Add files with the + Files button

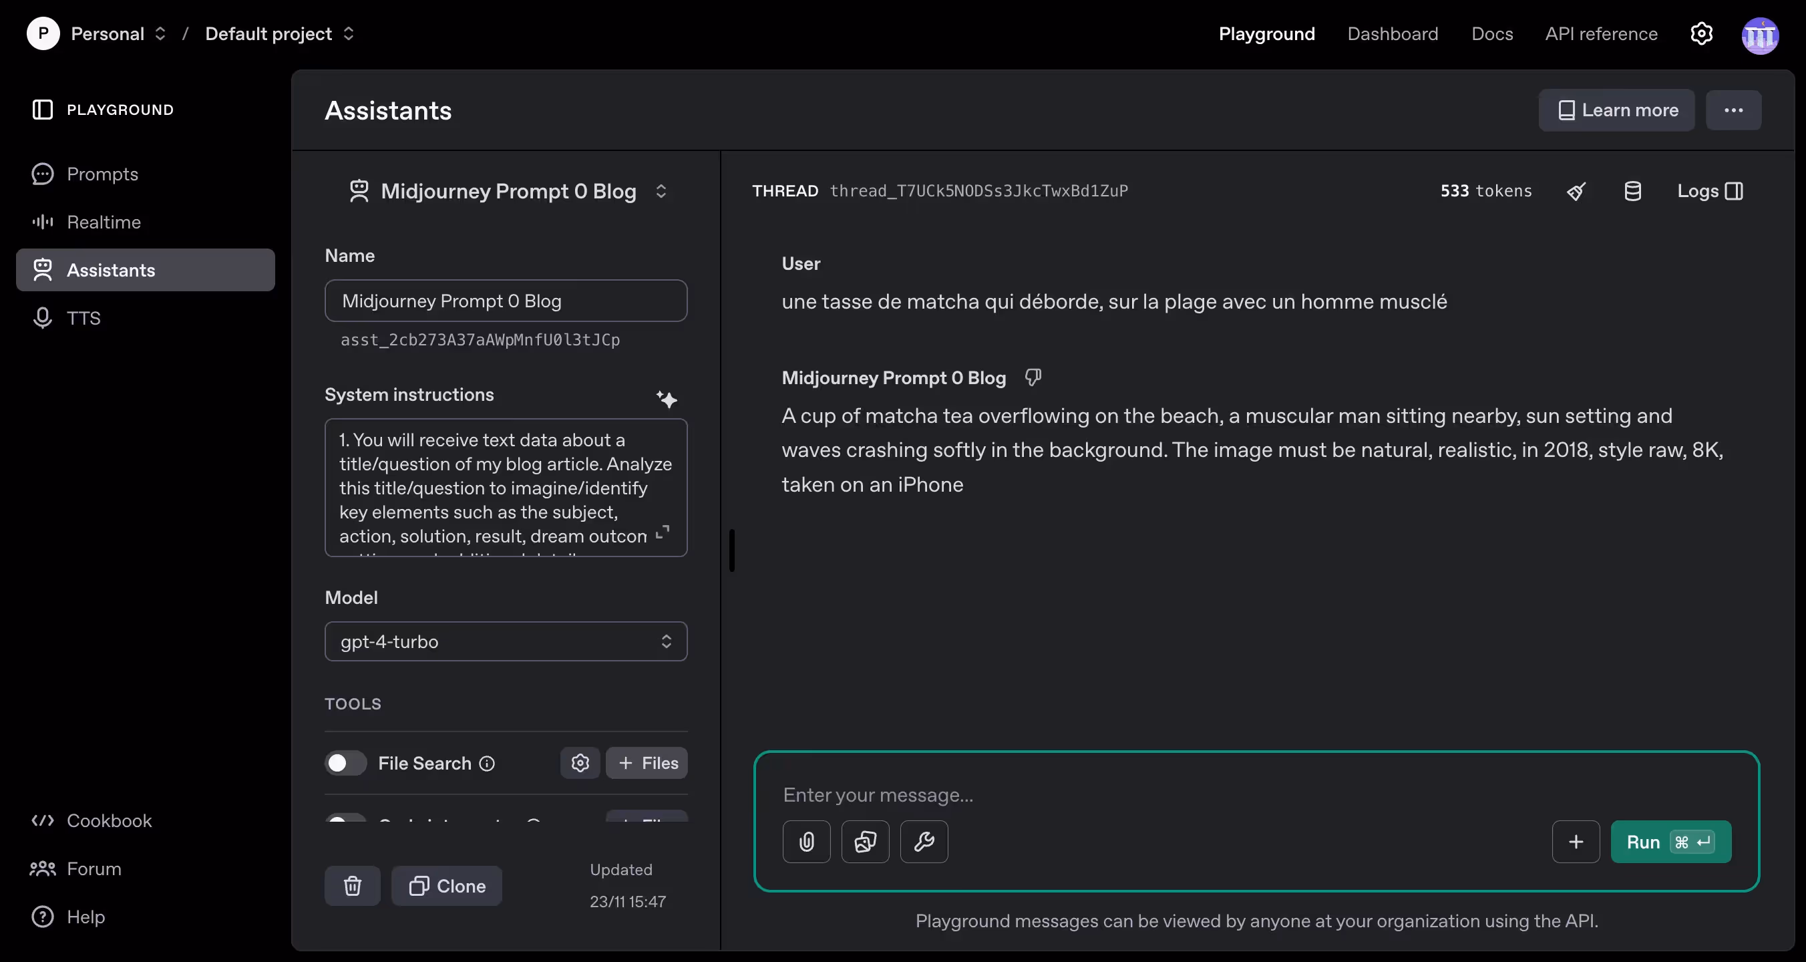pyautogui.click(x=647, y=763)
